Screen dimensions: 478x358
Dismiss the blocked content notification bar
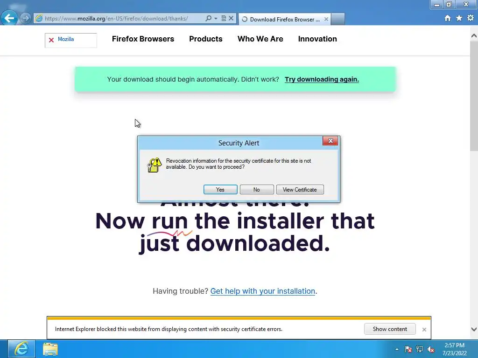tap(424, 330)
